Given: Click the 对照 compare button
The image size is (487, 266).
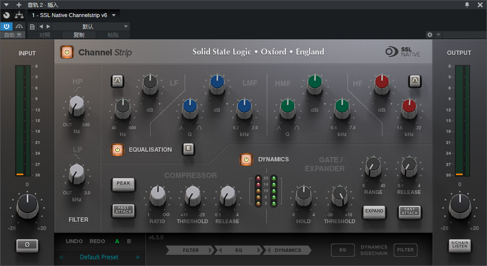Looking at the screenshot, I should pos(44,35).
